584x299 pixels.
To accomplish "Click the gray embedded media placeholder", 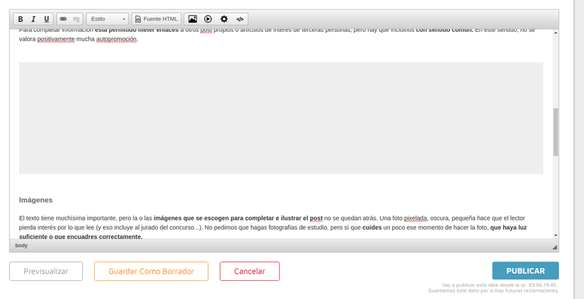I will click(280, 118).
